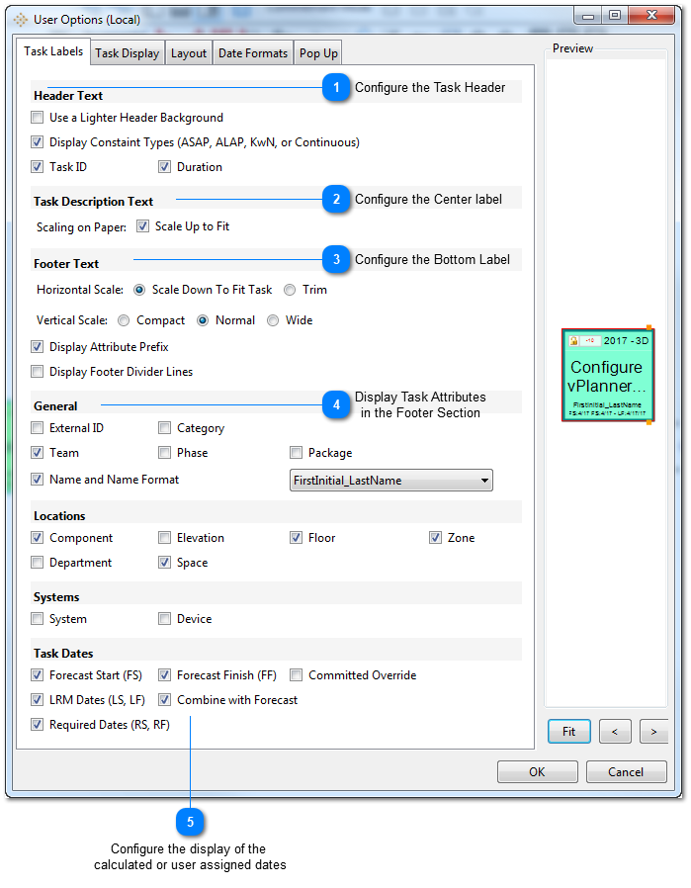Select Normal vertical scale
691x888 pixels.
pos(203,320)
